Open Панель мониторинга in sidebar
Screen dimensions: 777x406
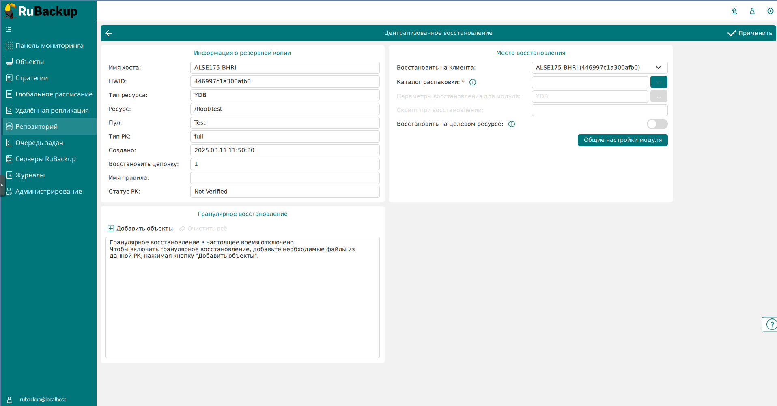pos(49,45)
